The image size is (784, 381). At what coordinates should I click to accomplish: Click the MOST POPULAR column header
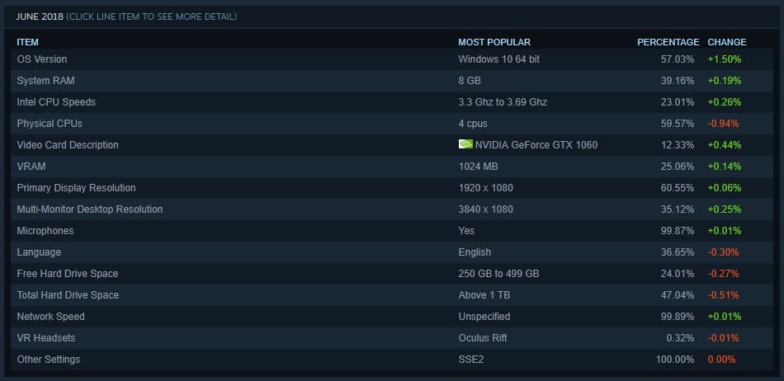pyautogui.click(x=494, y=42)
